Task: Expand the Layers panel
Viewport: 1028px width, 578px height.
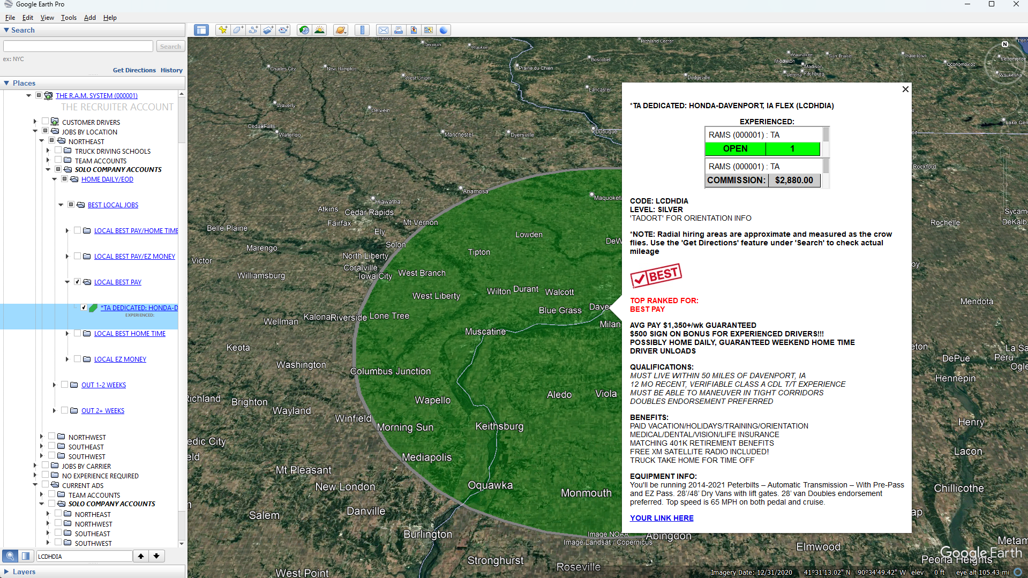Action: pos(6,572)
